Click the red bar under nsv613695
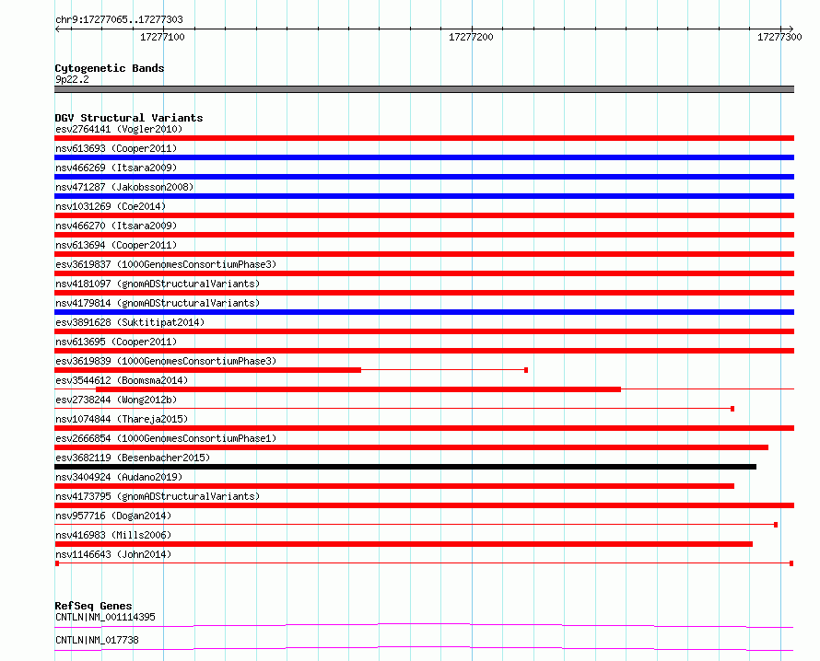 click(x=424, y=351)
